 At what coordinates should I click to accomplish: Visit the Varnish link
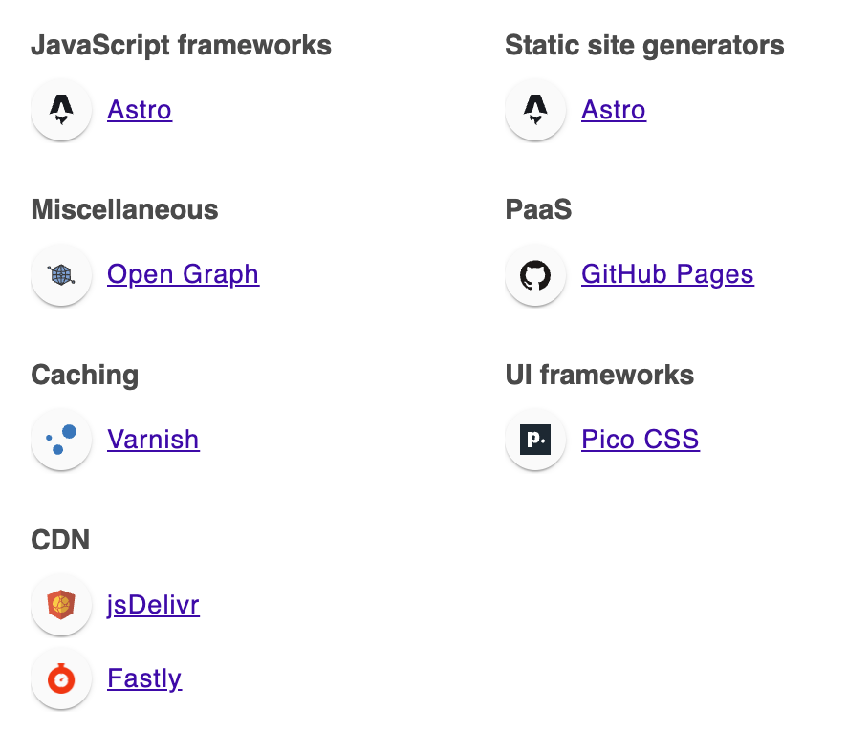pyautogui.click(x=153, y=440)
